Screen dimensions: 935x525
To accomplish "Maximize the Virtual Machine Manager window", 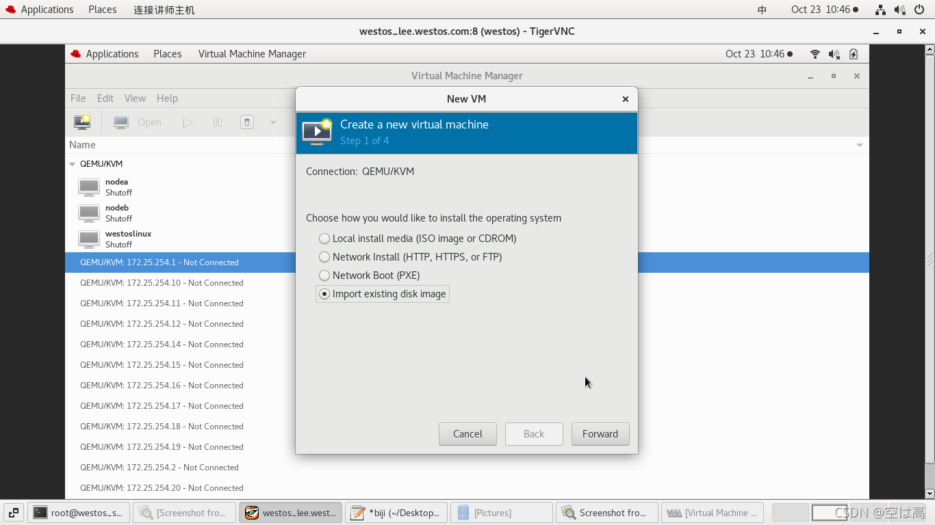I will 834,76.
